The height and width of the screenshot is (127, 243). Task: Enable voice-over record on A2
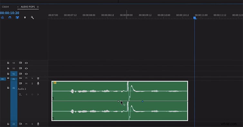tap(38, 83)
